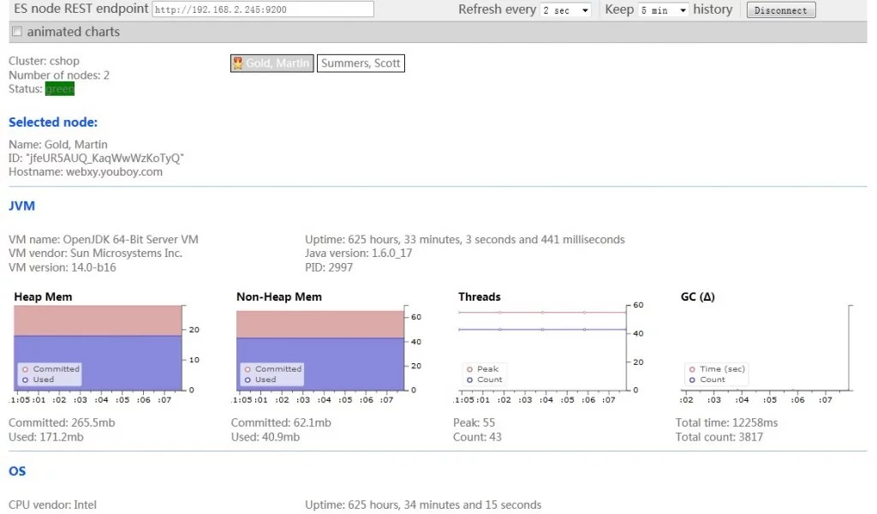Click the Heap Committed: 265.5mb value

coord(62,423)
